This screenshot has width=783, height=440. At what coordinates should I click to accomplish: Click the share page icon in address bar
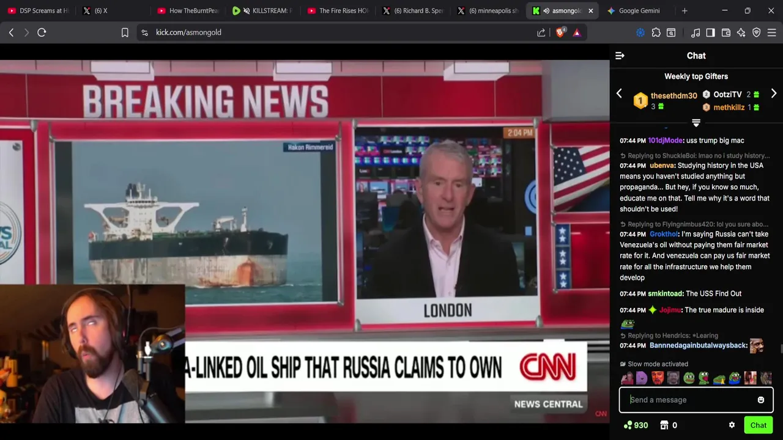click(x=541, y=32)
